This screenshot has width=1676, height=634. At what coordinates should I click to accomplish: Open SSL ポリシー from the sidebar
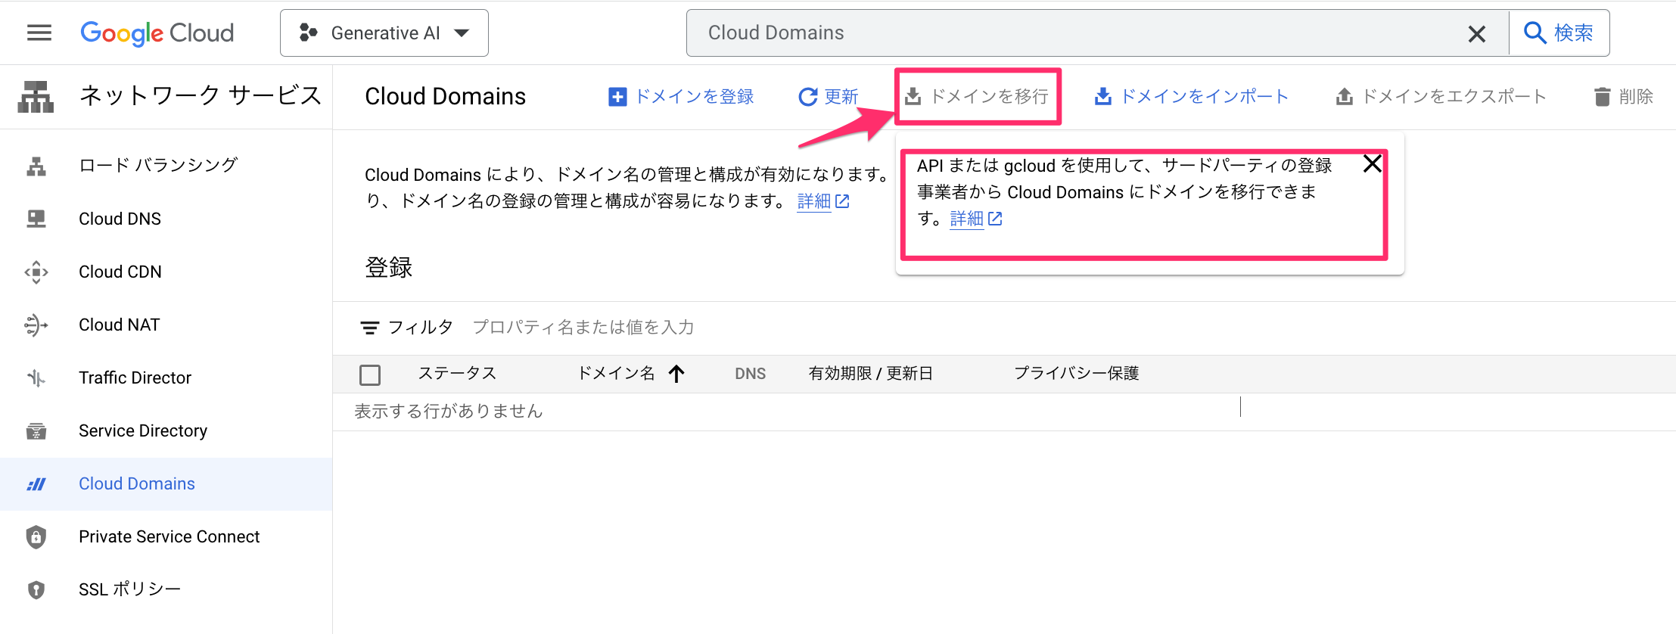coord(129,589)
